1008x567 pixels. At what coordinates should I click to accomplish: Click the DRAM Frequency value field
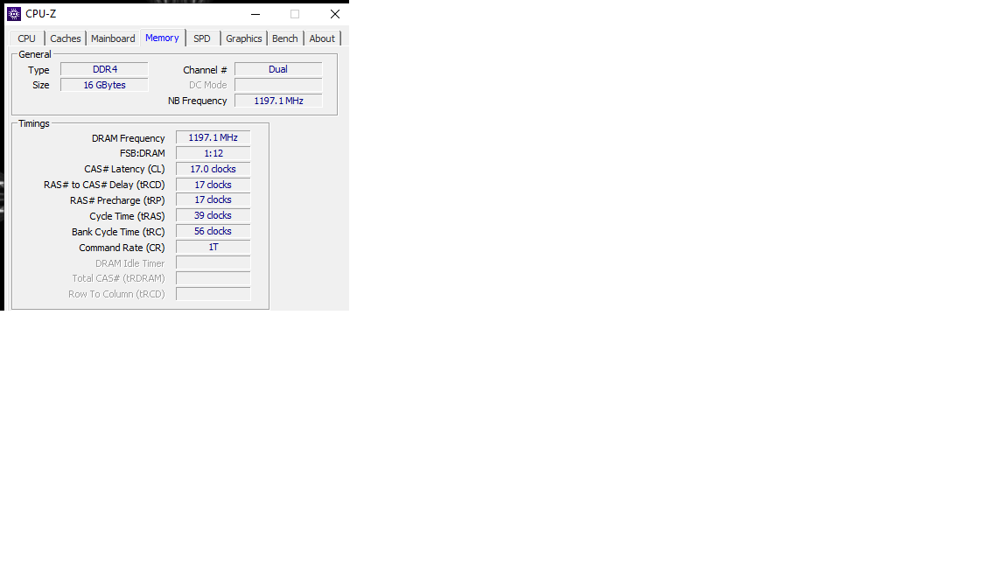tap(213, 137)
